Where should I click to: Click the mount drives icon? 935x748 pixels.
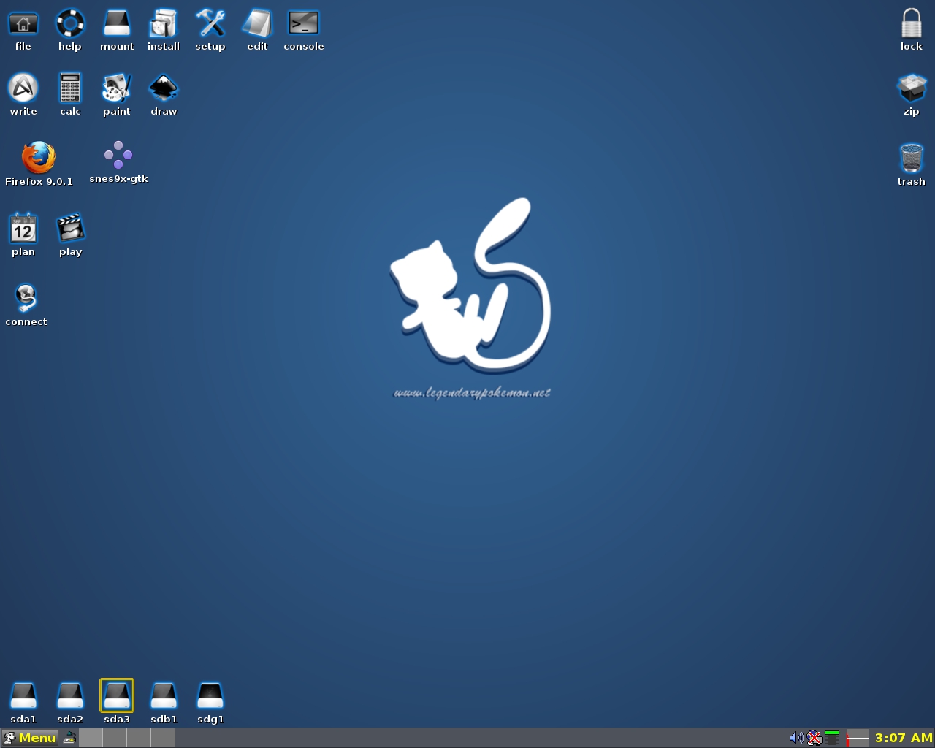[117, 25]
